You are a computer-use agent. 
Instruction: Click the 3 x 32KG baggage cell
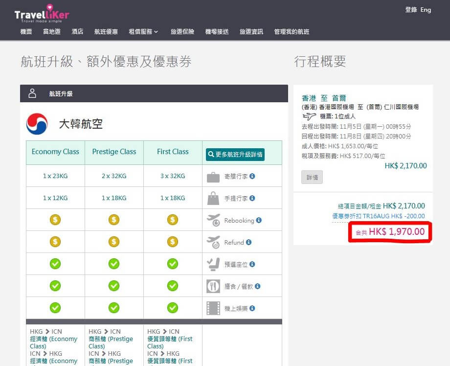click(173, 176)
